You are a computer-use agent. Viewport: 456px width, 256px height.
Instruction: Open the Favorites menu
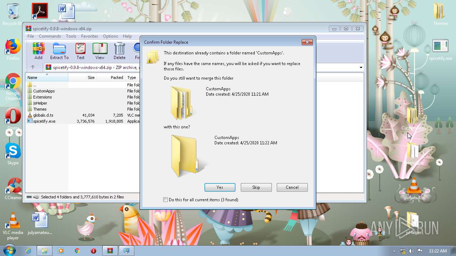click(x=89, y=36)
